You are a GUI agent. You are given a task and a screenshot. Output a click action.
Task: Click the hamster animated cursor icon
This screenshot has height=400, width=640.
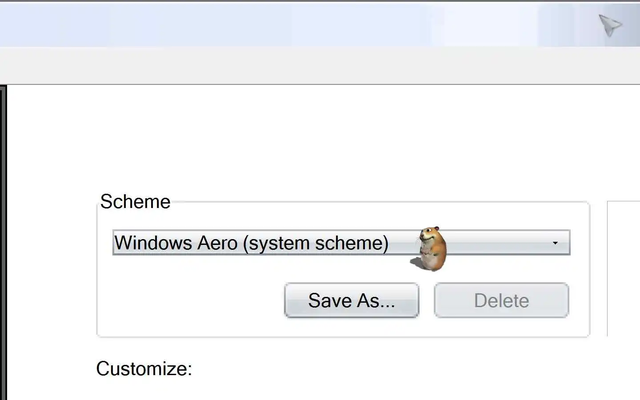click(x=430, y=249)
